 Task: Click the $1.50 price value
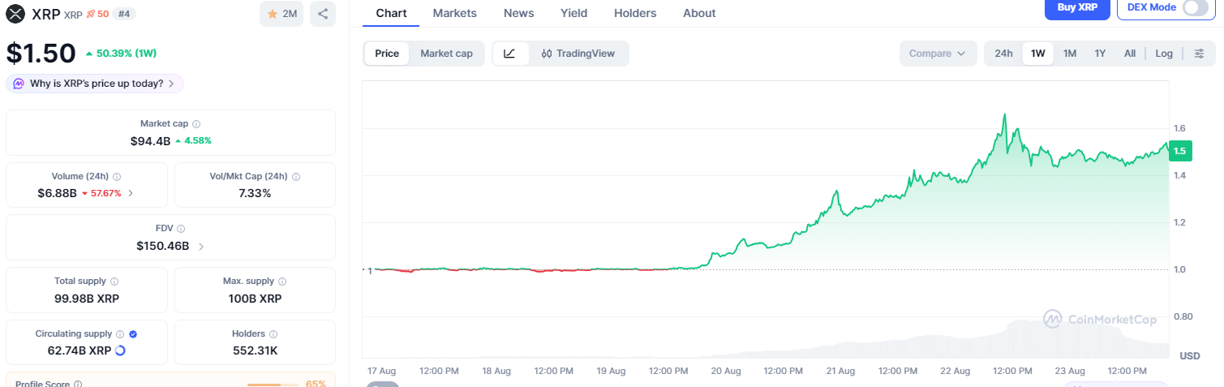coord(41,54)
